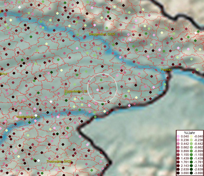Image resolution: width=204 pixels, height=176 pixels.
Task: Click the -3.690 darkest green swatch
Action: (x=191, y=173)
